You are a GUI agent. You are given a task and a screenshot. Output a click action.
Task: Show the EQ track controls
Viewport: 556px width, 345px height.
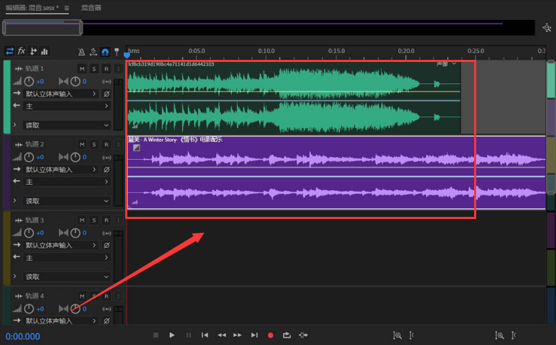(44, 52)
